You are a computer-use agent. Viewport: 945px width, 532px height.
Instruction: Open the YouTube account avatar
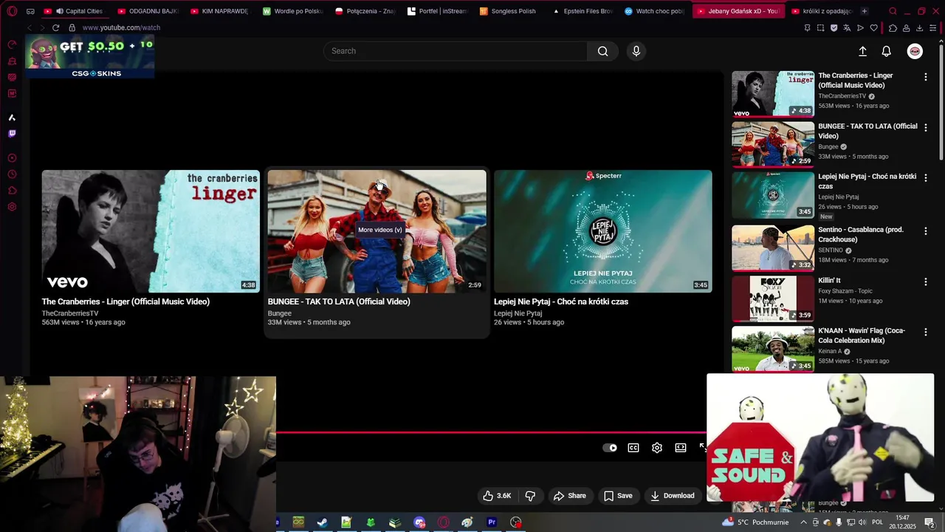[x=915, y=51]
